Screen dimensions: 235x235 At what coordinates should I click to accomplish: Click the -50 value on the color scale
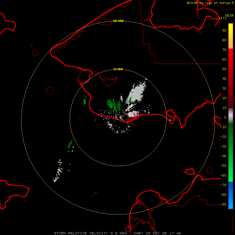(223, 166)
